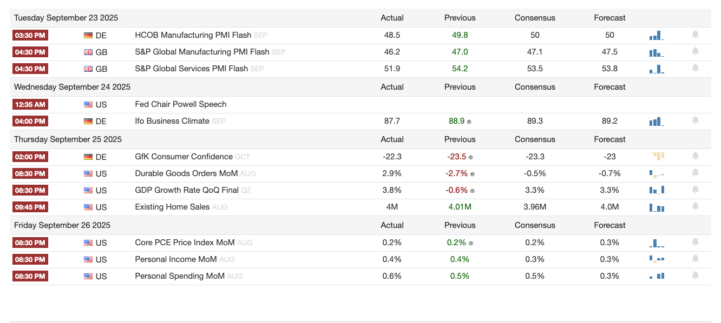Open mini chart for Personal Income MoM
The height and width of the screenshot is (323, 721).
657,259
